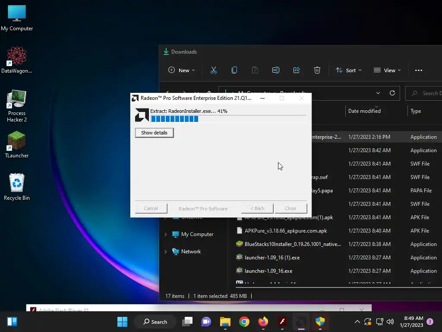Viewport: 442px width, 332px height.
Task: Launch Process Hacker 2 from the desktop
Action: (17, 106)
